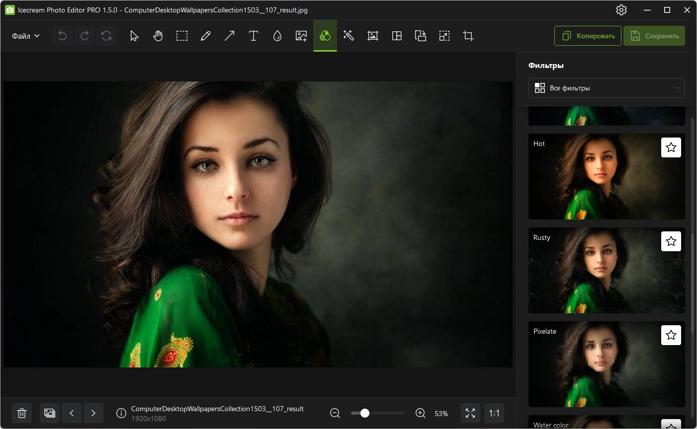Undo the last action
Image resolution: width=697 pixels, height=429 pixels.
pyautogui.click(x=63, y=36)
